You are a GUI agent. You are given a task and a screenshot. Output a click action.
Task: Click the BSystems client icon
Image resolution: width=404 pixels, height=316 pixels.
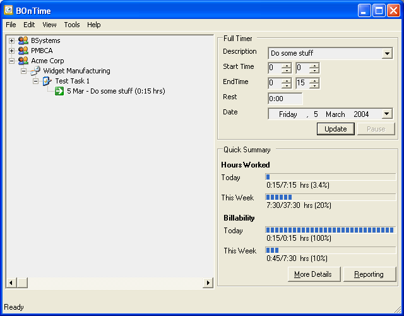(x=23, y=40)
